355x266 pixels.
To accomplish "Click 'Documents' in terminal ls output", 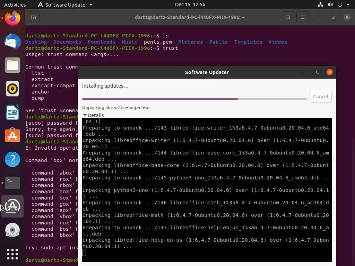I will click(67, 42).
